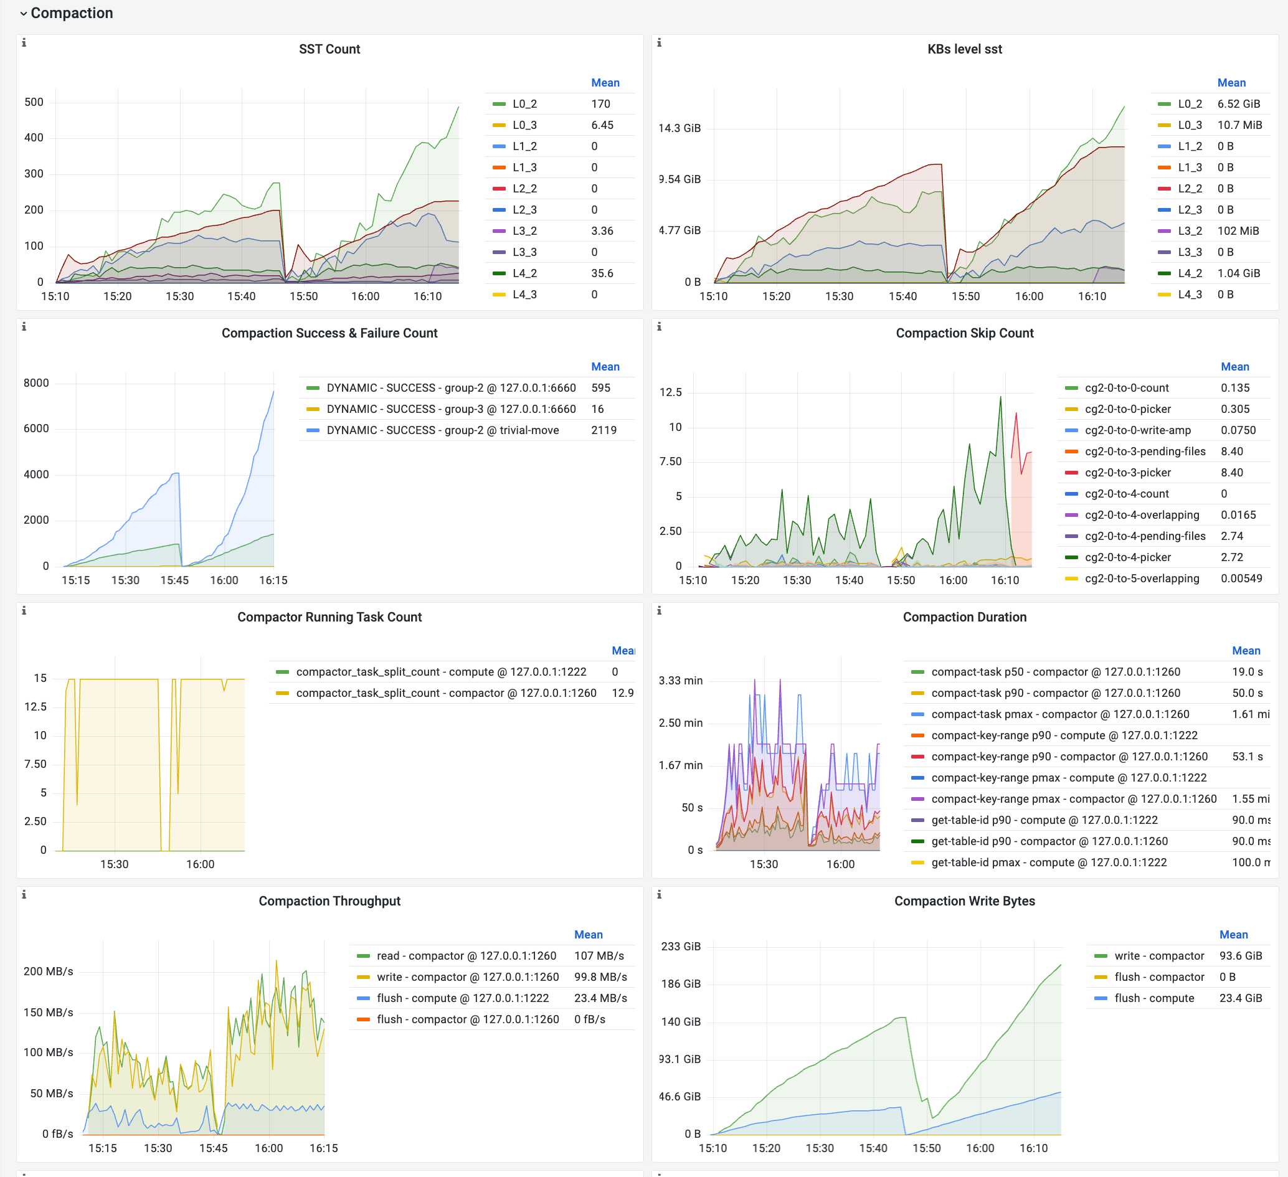
Task: Open the Compaction Throughput panel menu
Action: 329,900
